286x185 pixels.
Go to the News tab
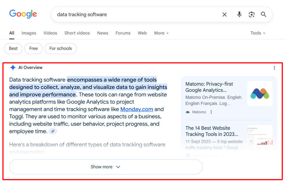point(103,33)
